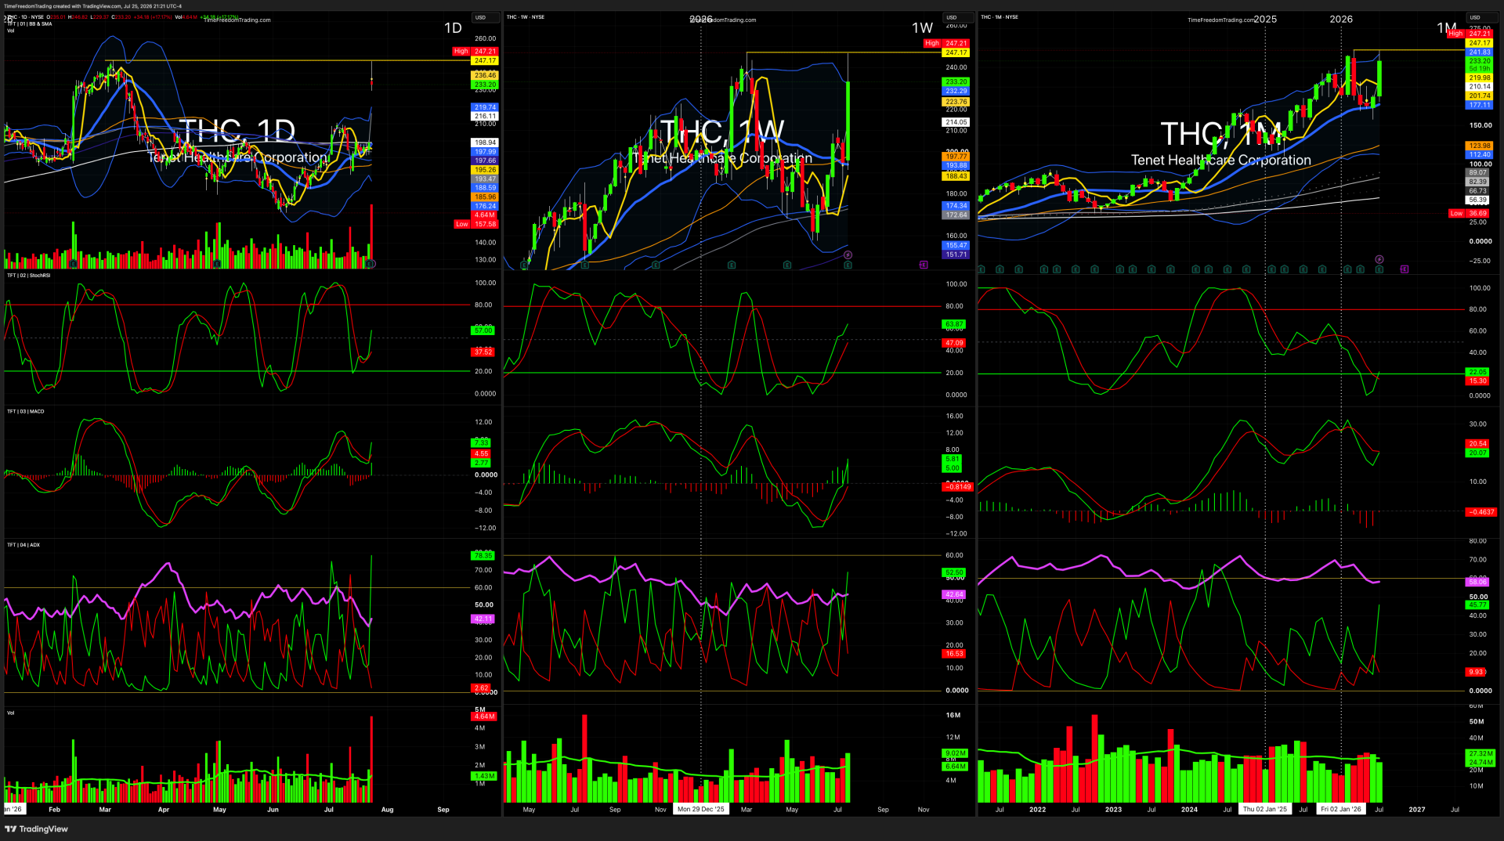Click the 7.33 MACD value on daily chart
Screen dimensions: 1504x841
pyautogui.click(x=482, y=443)
